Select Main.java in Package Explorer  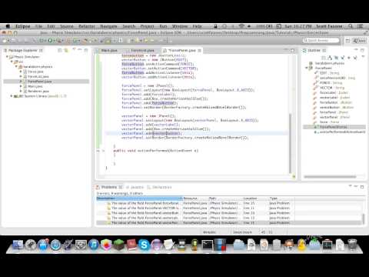pos(35,86)
